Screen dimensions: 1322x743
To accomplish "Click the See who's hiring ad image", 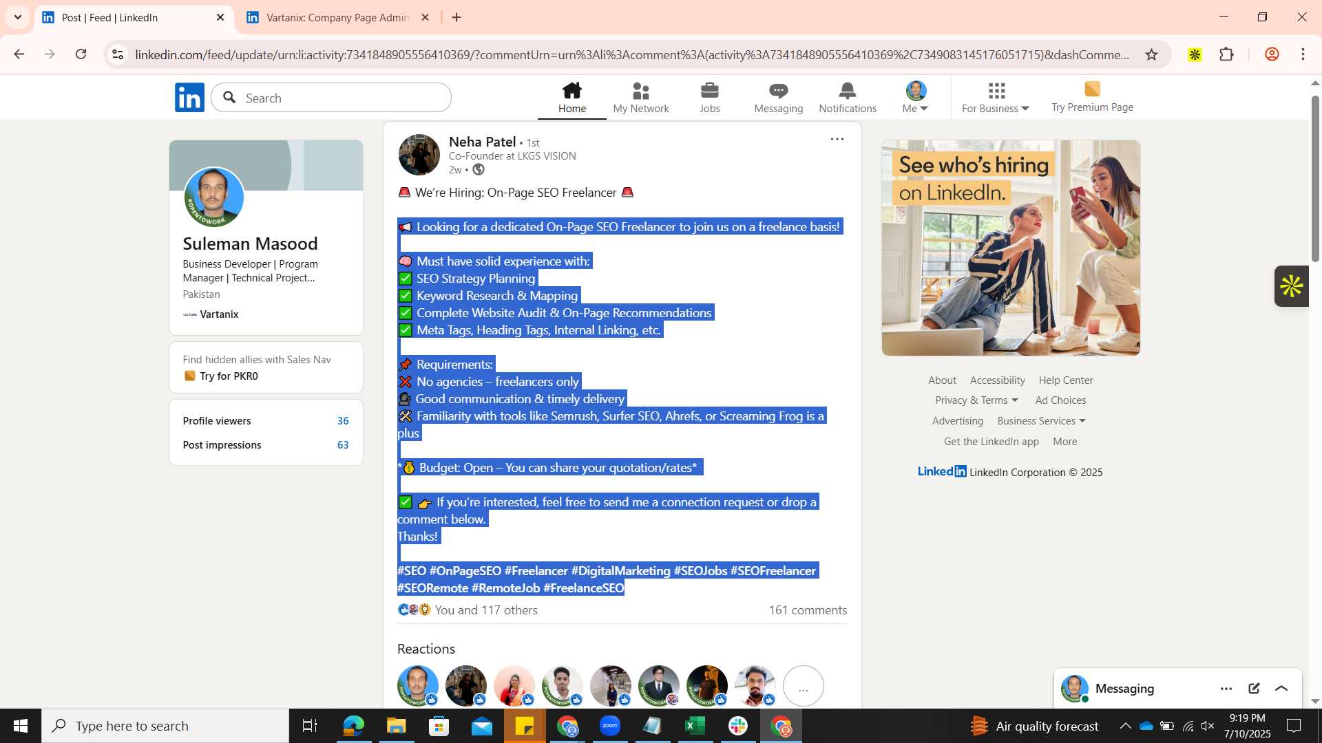I will click(x=1010, y=248).
